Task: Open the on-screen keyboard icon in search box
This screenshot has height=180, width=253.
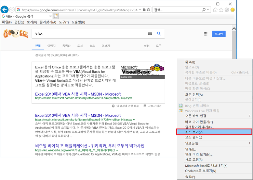Action: pos(150,34)
